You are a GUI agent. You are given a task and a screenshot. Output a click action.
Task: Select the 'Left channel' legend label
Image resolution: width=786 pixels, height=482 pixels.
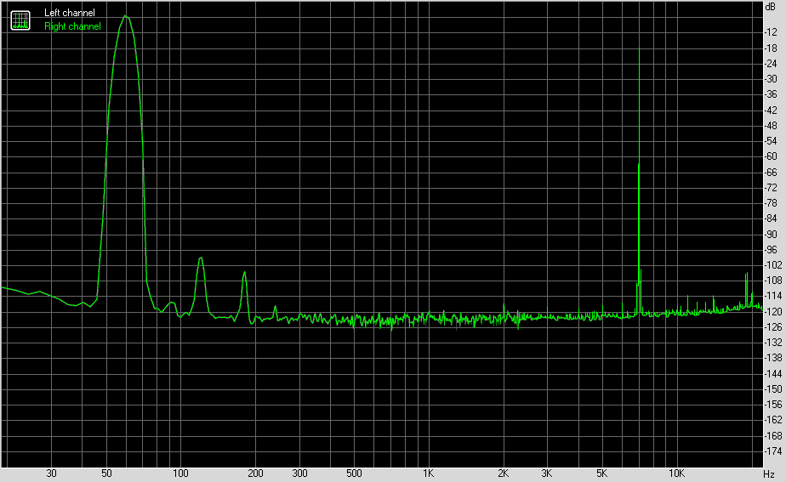[70, 13]
